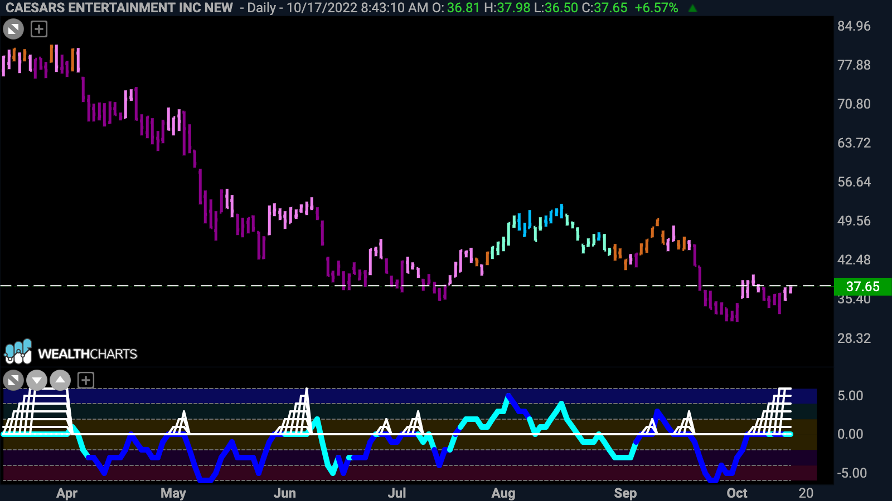Click the 10/17/2022 8:43:10 AM timestamp

357,8
